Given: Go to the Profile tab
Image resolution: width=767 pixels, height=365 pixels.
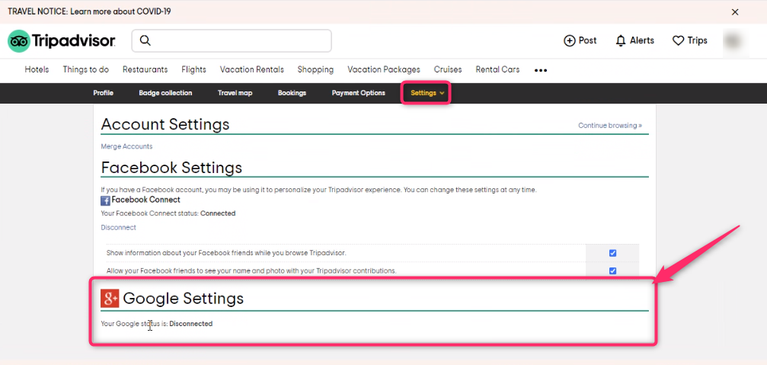Looking at the screenshot, I should (x=104, y=93).
